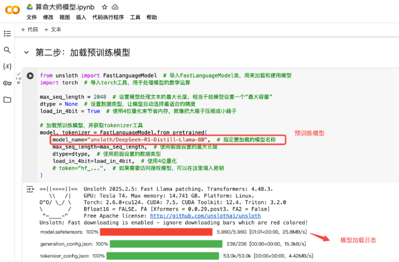
Task: Collapse the 第二步 section chevron
Action: 26,53
